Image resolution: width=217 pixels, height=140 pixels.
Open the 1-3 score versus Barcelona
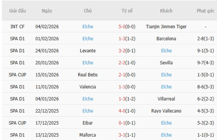click(123, 39)
